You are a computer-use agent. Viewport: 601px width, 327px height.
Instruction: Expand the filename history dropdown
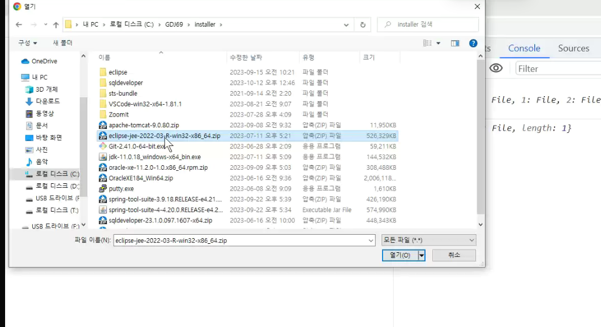(371, 240)
